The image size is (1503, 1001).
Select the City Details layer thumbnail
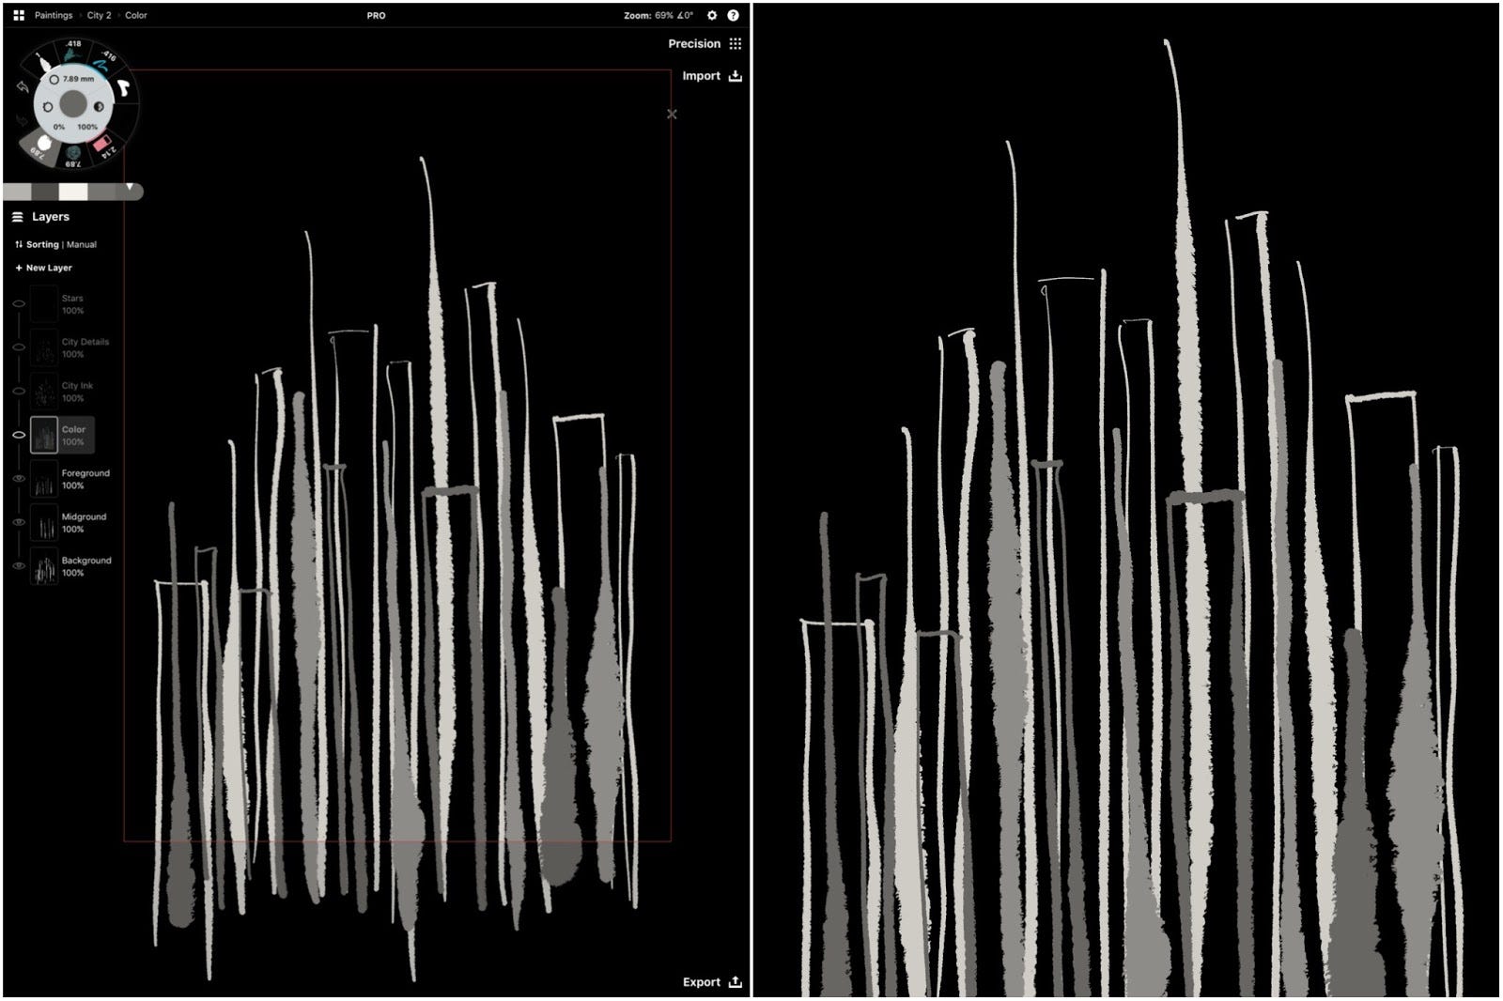(44, 347)
